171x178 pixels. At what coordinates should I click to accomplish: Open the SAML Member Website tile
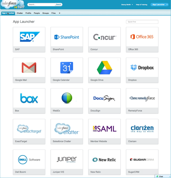[x=105, y=132]
